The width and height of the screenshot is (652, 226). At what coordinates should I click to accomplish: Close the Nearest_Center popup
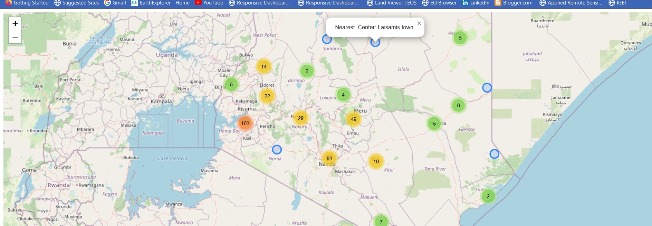coord(419,23)
